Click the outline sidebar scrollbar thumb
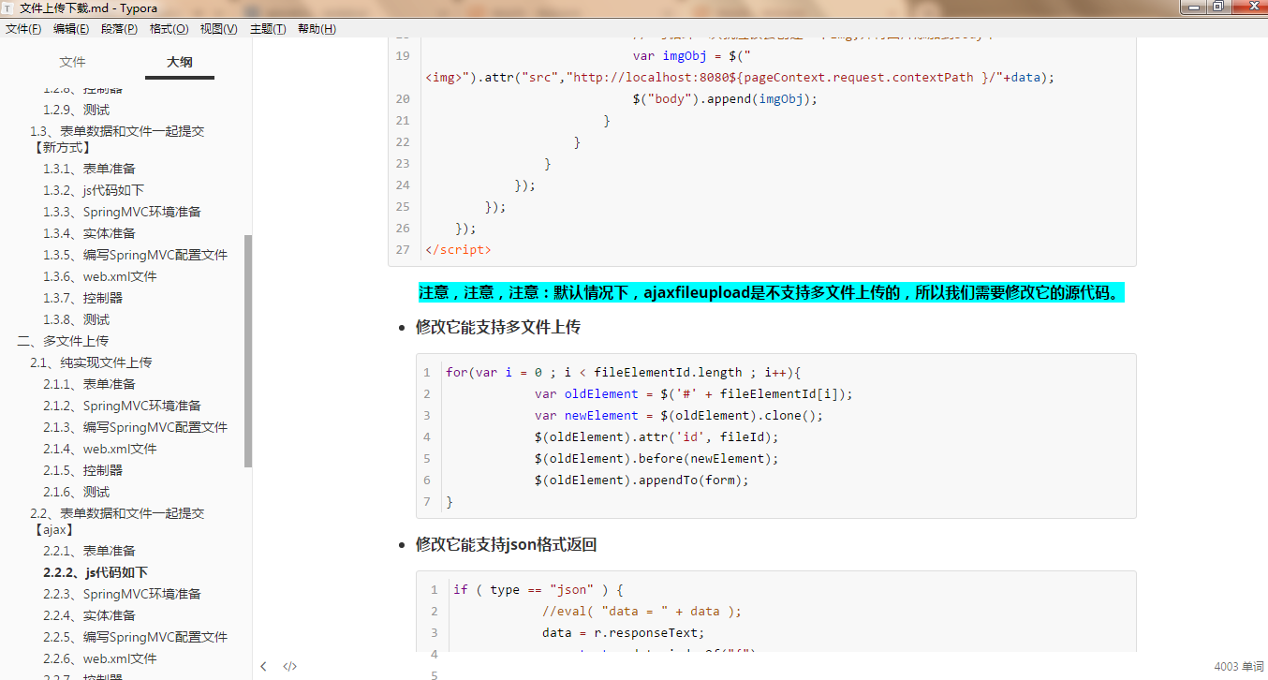The image size is (1268, 680). coord(248,350)
